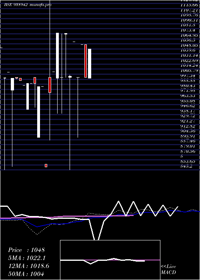
Task: Click the 929.72 price axis label
Action: (x=188, y=116)
